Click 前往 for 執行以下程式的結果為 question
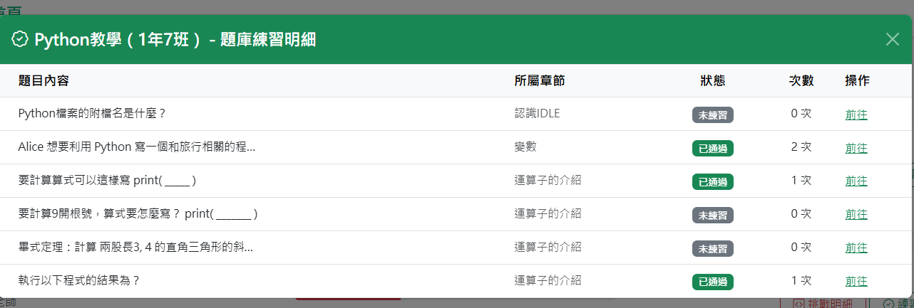 pyautogui.click(x=856, y=282)
